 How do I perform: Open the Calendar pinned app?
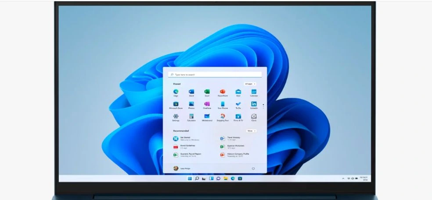(254, 93)
